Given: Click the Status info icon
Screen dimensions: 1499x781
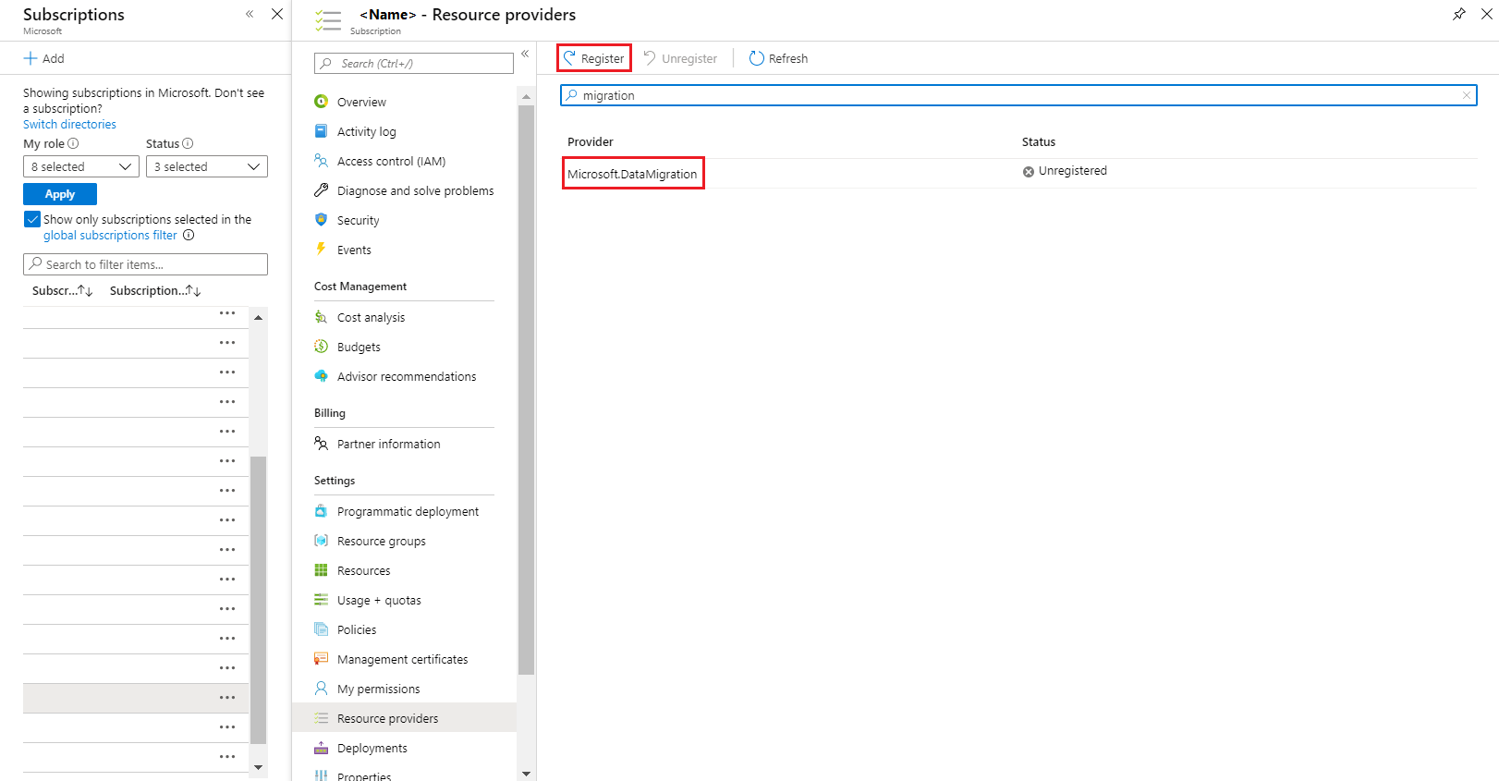Looking at the screenshot, I should [x=188, y=143].
